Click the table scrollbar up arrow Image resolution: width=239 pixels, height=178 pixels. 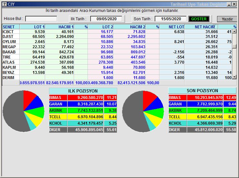(x=234, y=31)
